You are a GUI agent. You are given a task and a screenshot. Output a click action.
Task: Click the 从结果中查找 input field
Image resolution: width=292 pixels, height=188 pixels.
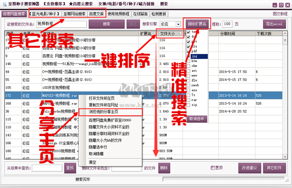(x=47, y=168)
